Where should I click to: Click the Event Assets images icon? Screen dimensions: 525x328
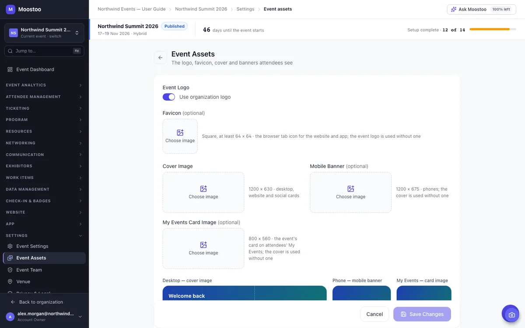coord(10,258)
